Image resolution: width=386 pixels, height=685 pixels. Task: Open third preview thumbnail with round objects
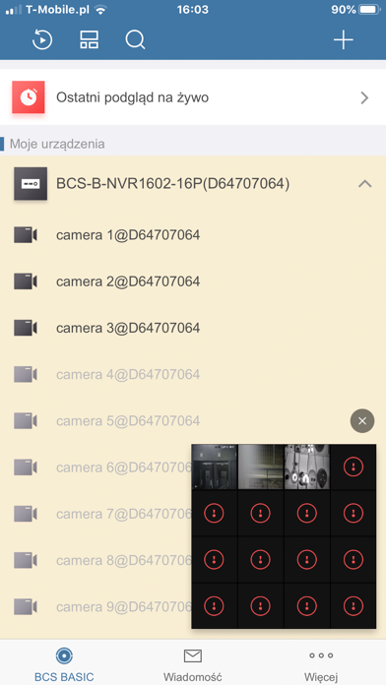tap(307, 467)
